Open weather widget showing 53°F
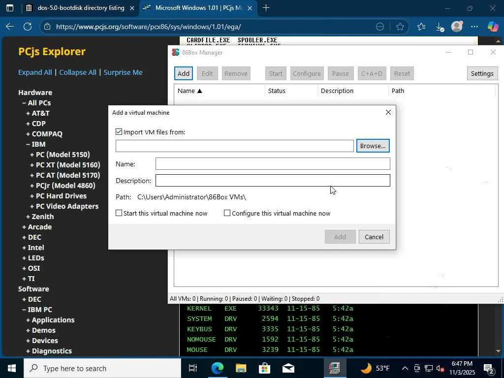 375,368
